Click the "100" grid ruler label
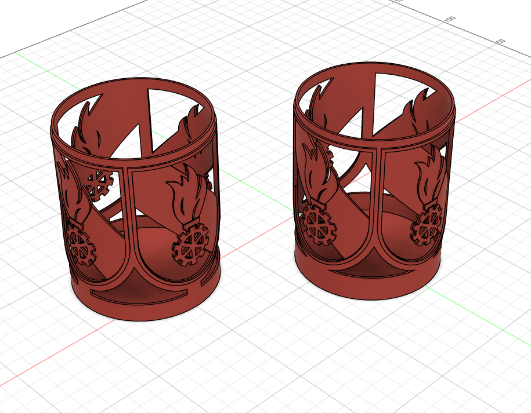Viewport: 531px width, 413px height. (x=450, y=19)
